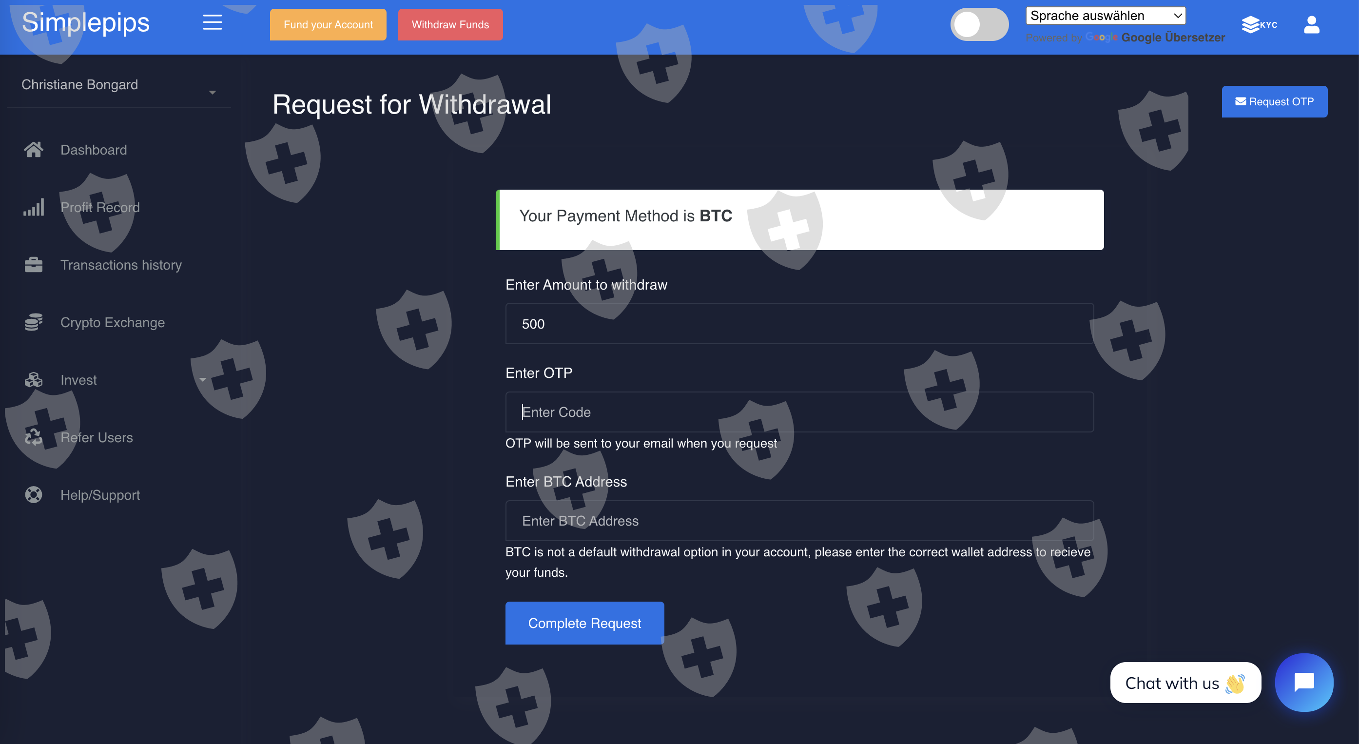Open Crypto Exchange in the sidebar
The image size is (1359, 744).
tap(113, 322)
